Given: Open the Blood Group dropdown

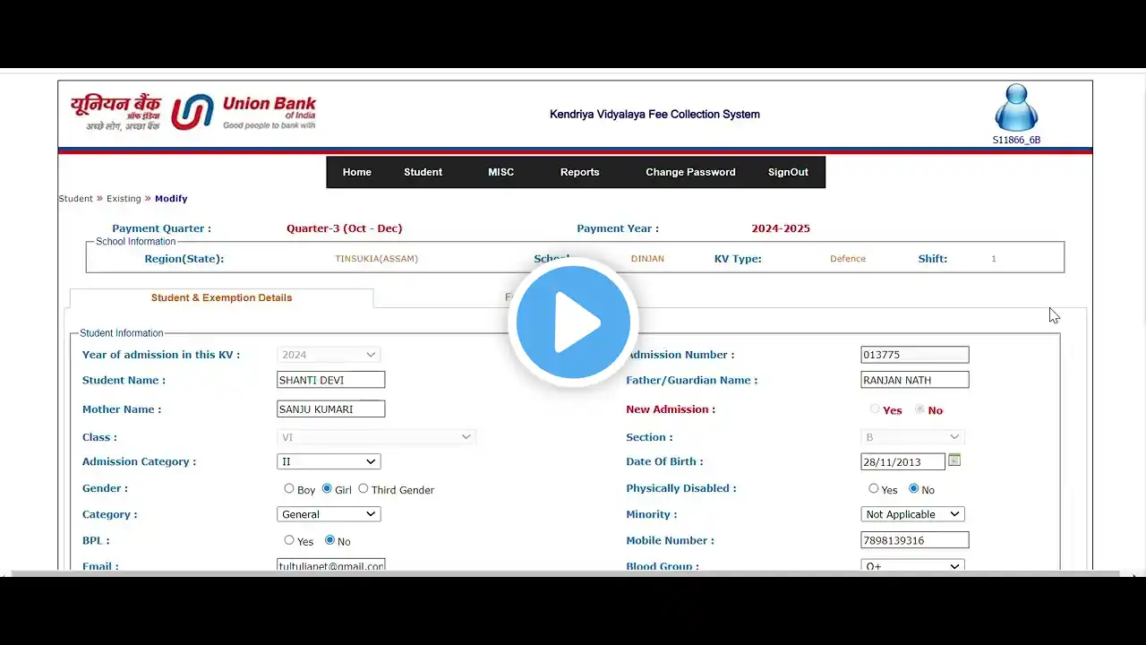Looking at the screenshot, I should coord(912,566).
